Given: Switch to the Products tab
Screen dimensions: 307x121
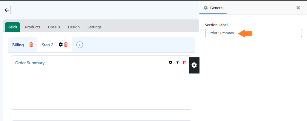Looking at the screenshot, I should (x=33, y=27).
